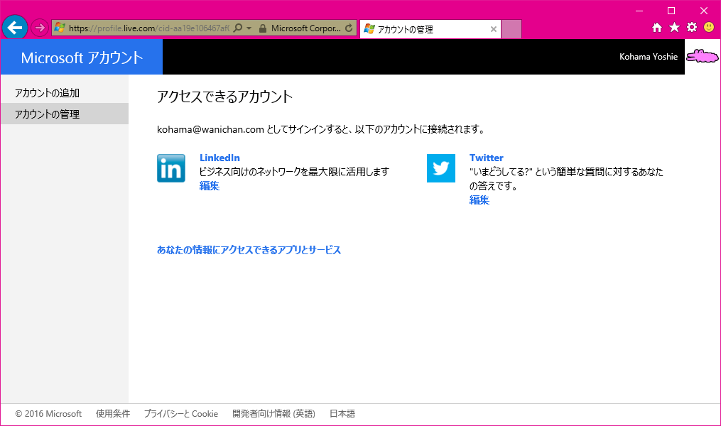
Task: Click the URL text in the address bar
Action: 149,28
